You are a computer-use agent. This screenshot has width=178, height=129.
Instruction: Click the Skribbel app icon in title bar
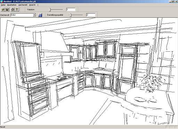click(1, 1)
